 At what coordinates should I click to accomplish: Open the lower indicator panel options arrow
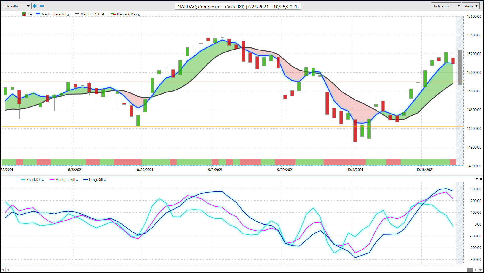click(477, 179)
